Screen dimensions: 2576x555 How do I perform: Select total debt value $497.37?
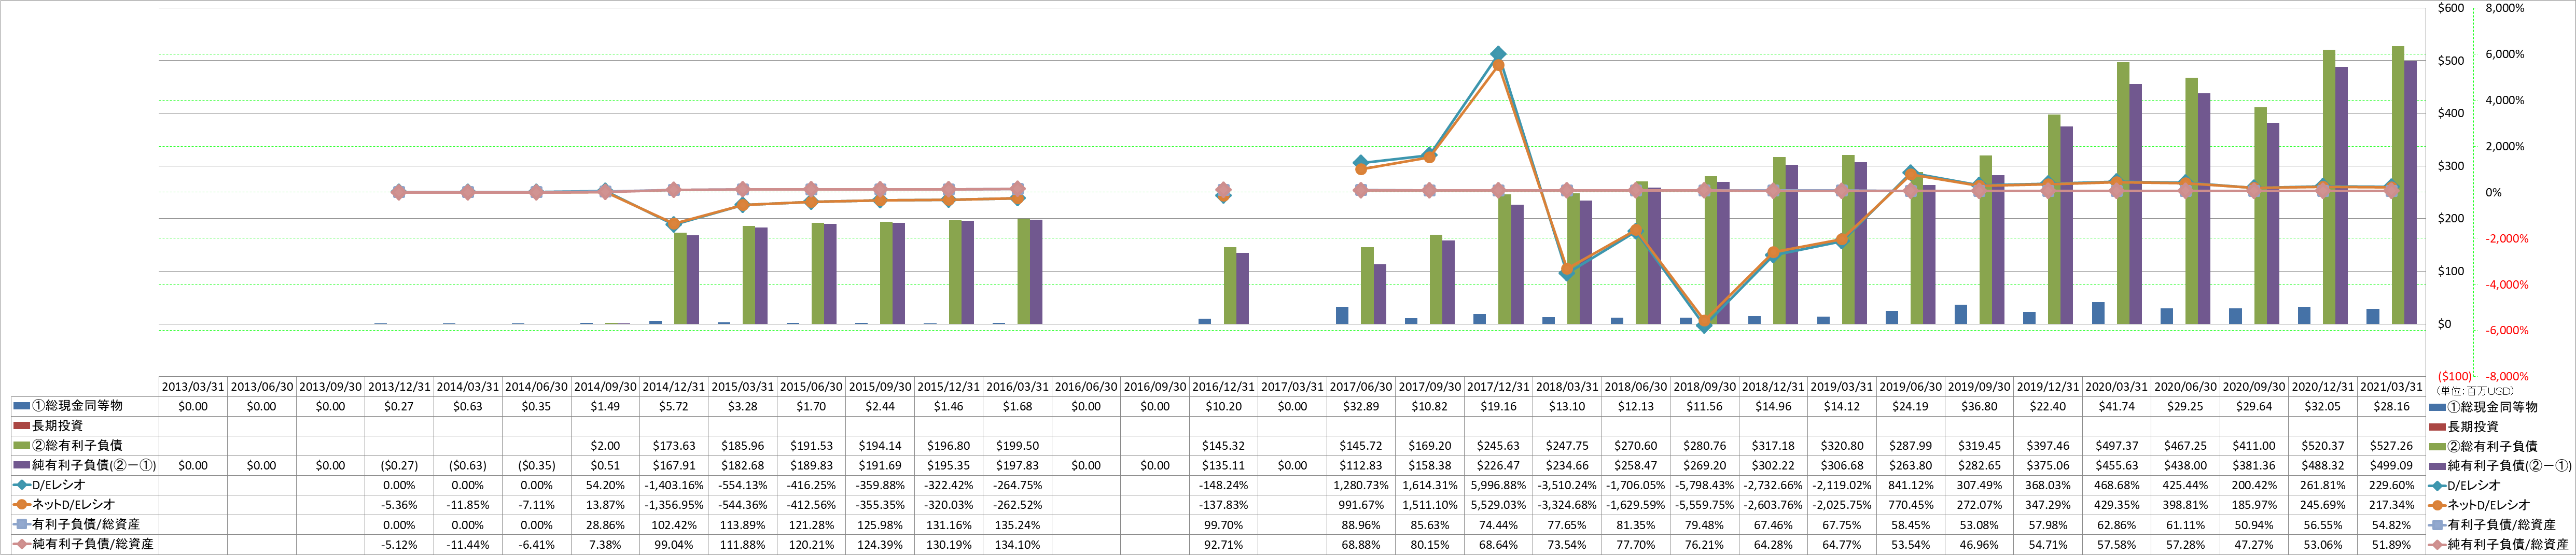point(2116,446)
